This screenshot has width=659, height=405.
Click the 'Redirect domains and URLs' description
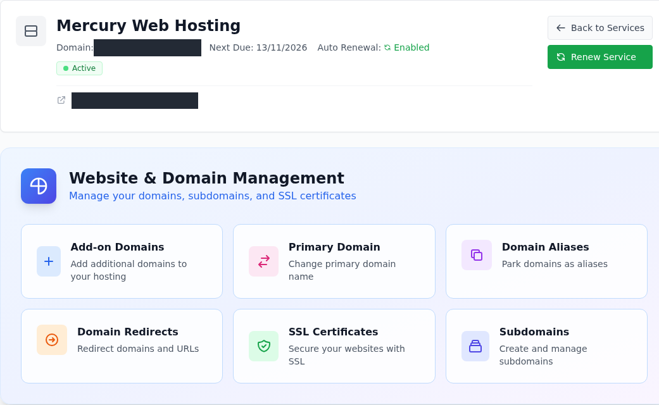(138, 349)
